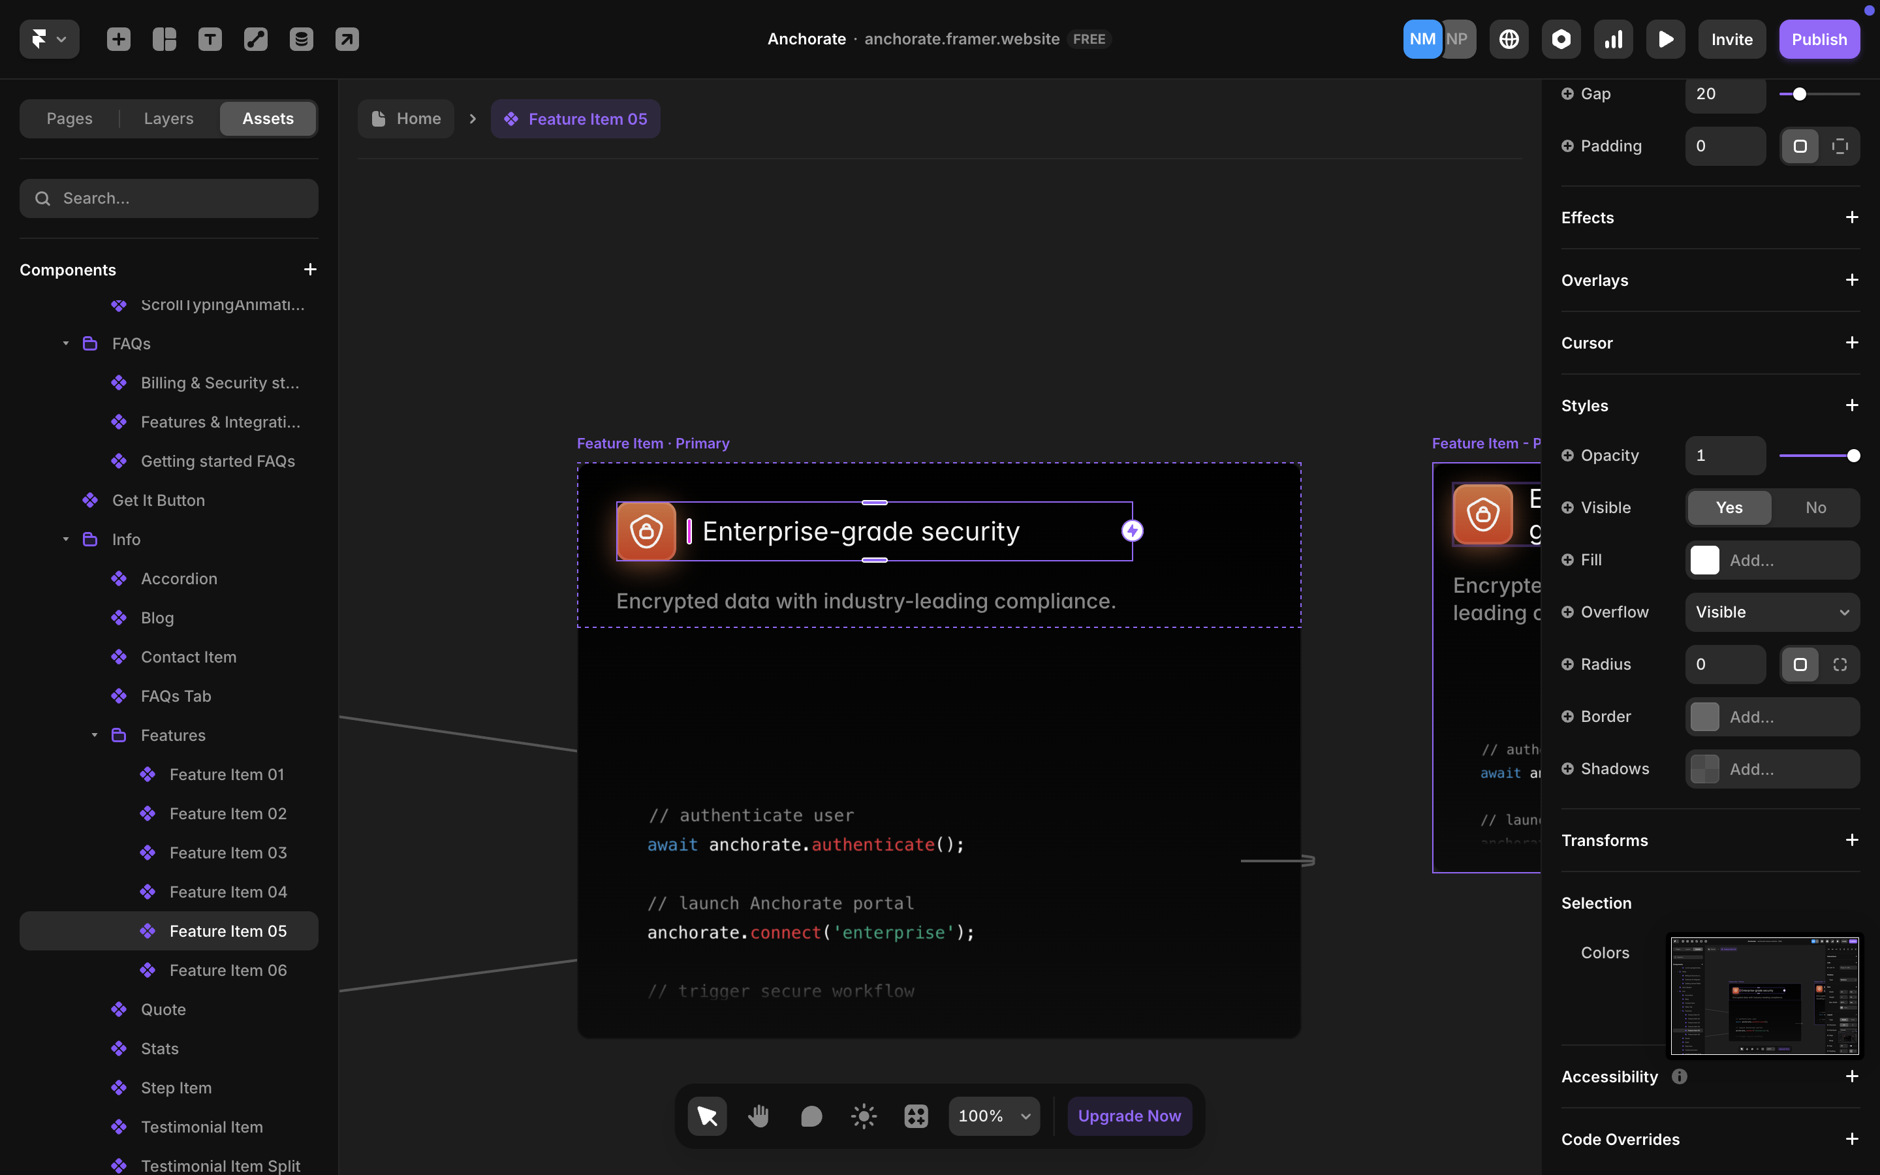Set Visible to No

(1815, 507)
